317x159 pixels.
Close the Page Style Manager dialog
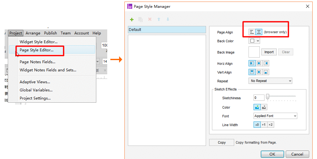(x=308, y=6)
